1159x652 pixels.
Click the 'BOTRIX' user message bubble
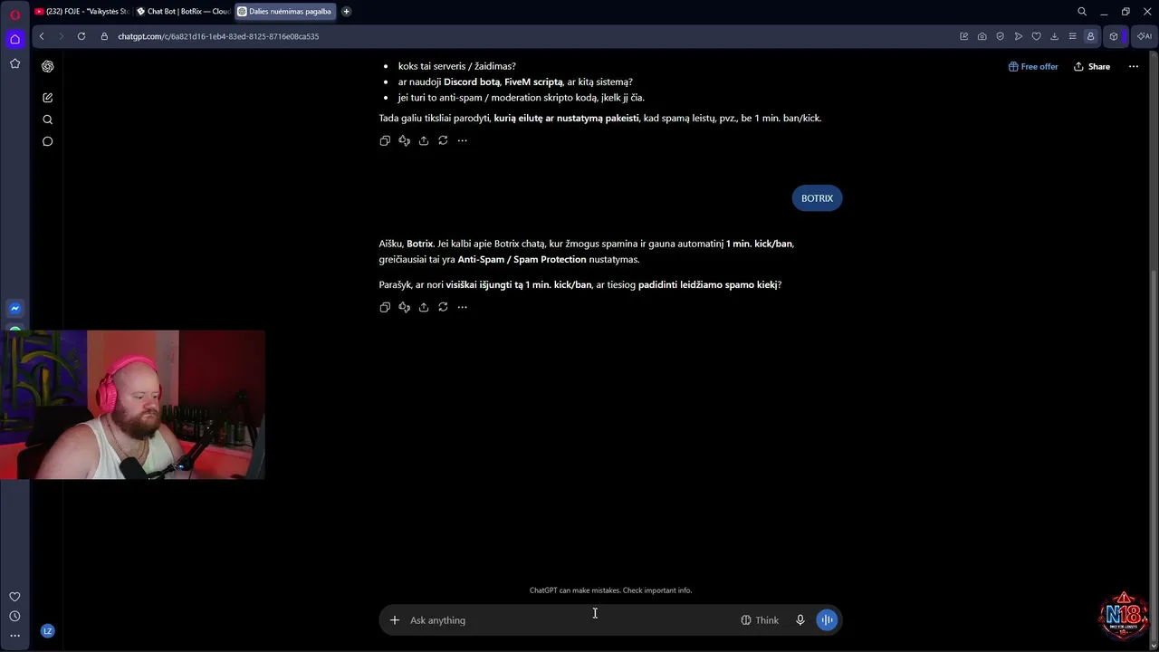(x=817, y=198)
